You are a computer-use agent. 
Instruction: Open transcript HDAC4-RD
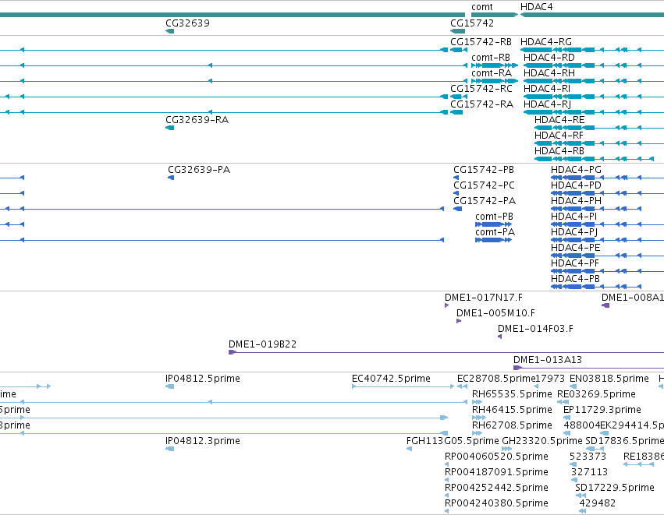[549, 58]
